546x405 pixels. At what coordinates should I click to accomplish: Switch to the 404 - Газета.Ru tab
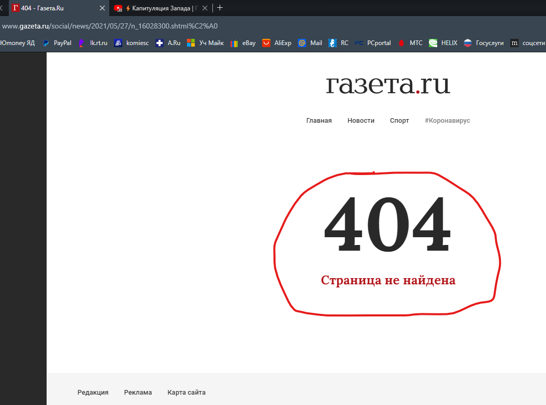pyautogui.click(x=52, y=8)
